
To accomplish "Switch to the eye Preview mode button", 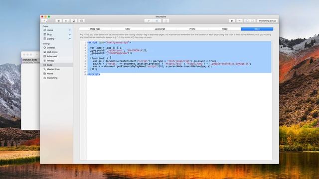I will [157, 21].
